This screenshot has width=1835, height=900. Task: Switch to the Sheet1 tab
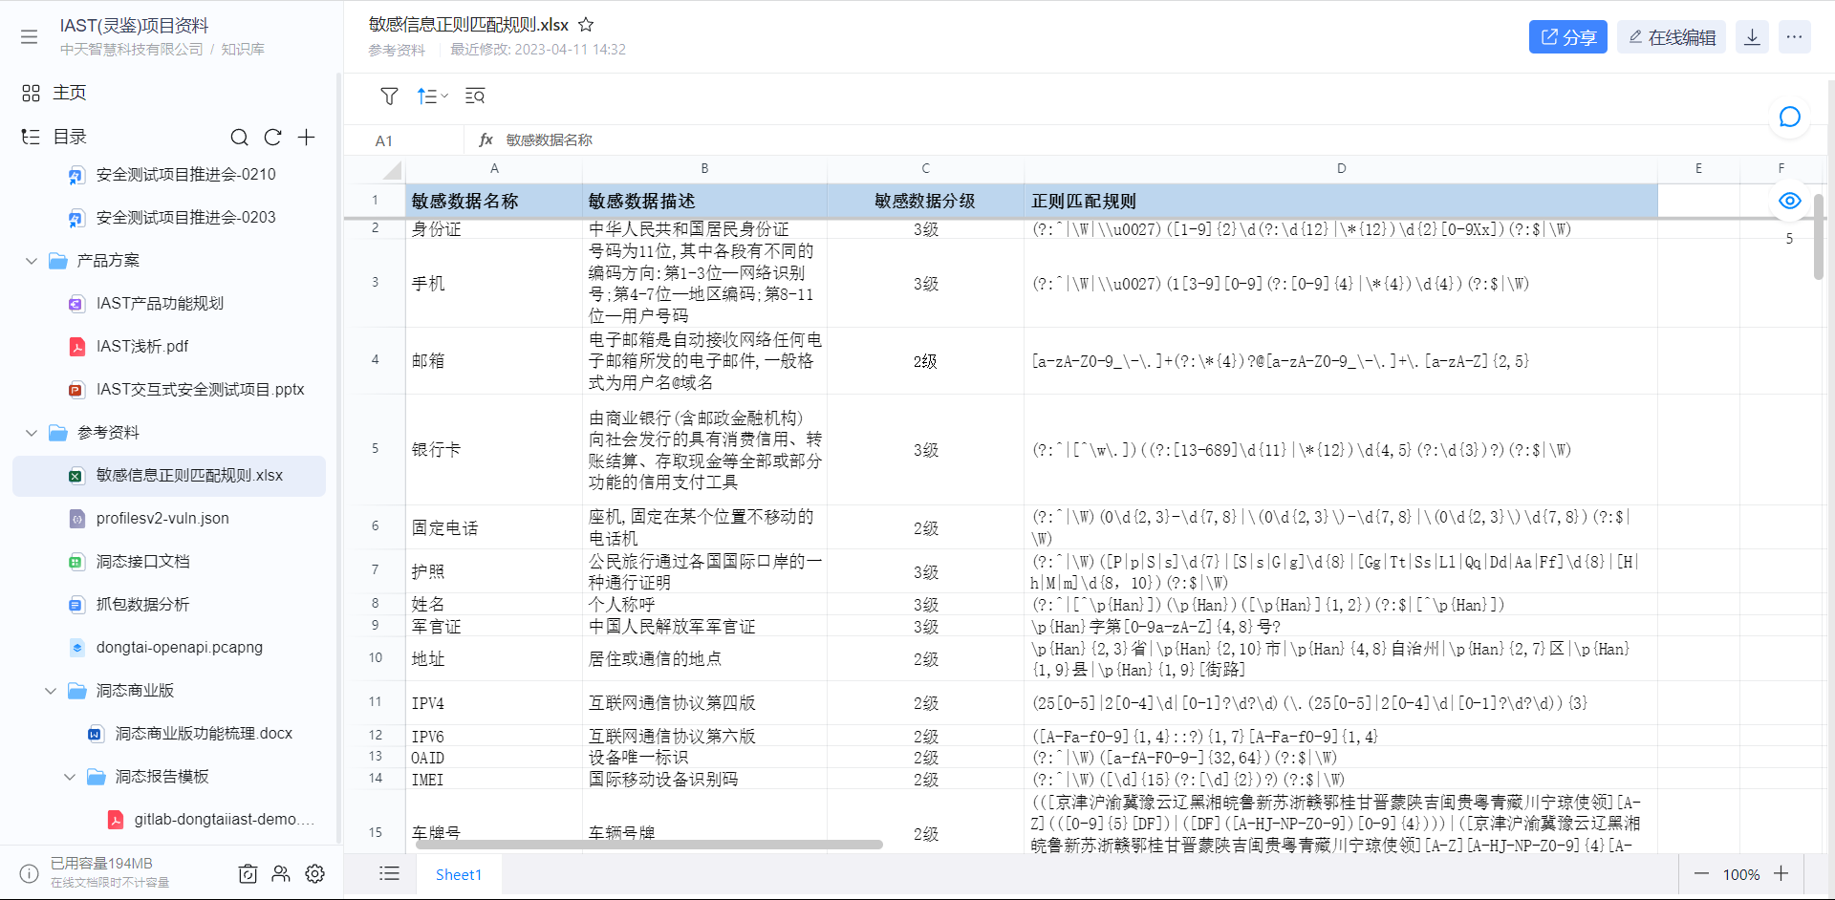pyautogui.click(x=459, y=874)
